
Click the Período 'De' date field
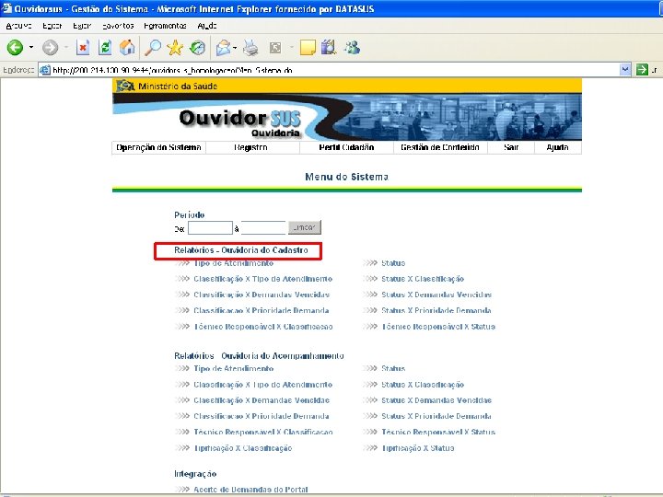[210, 228]
